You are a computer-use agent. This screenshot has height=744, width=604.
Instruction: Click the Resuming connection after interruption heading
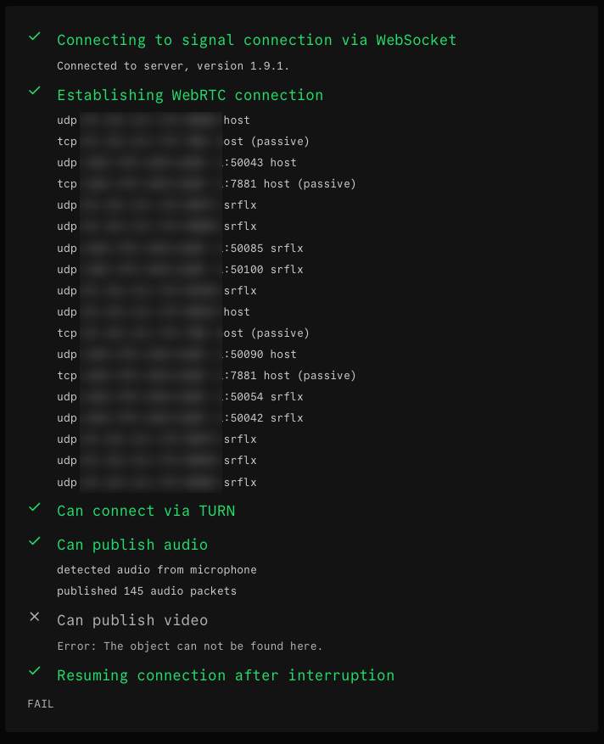225,675
